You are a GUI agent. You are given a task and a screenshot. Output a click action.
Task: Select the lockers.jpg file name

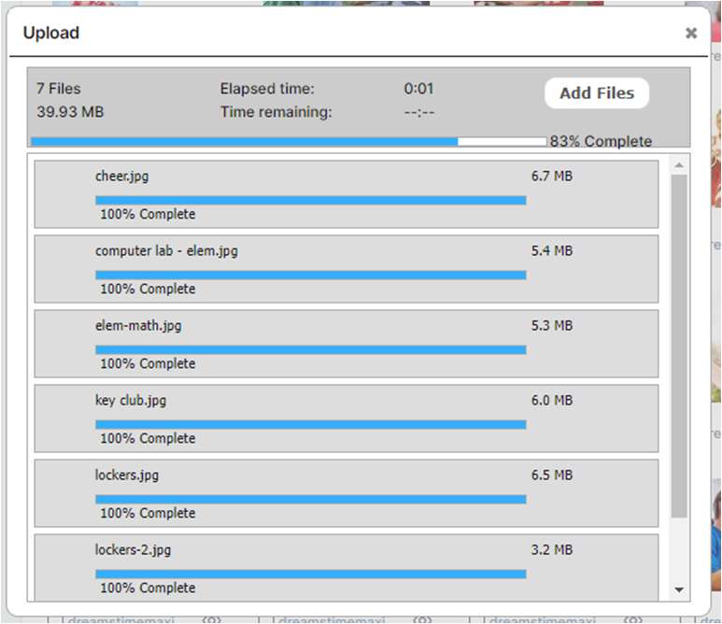click(x=127, y=475)
